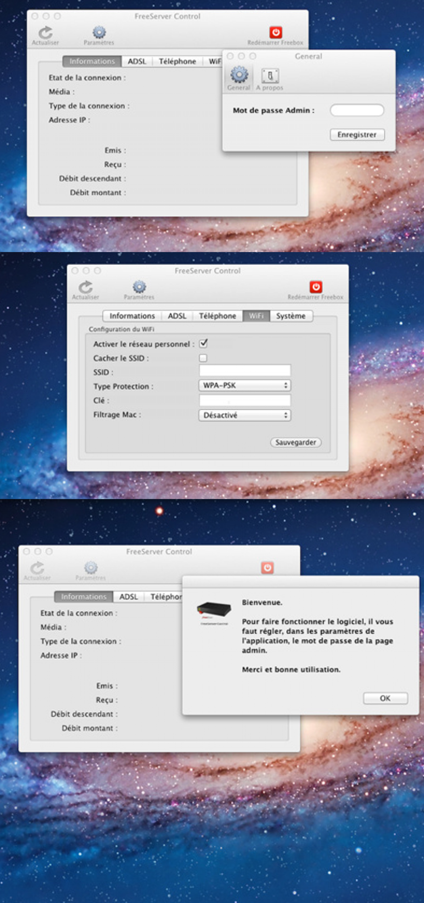Click Actualiser refresh icon in top window
424x903 pixels.
[x=46, y=33]
